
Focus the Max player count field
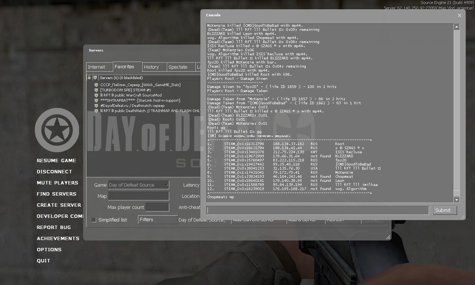click(x=157, y=207)
